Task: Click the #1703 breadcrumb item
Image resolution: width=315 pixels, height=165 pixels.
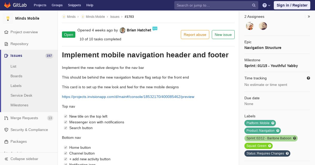Action: pos(129,17)
